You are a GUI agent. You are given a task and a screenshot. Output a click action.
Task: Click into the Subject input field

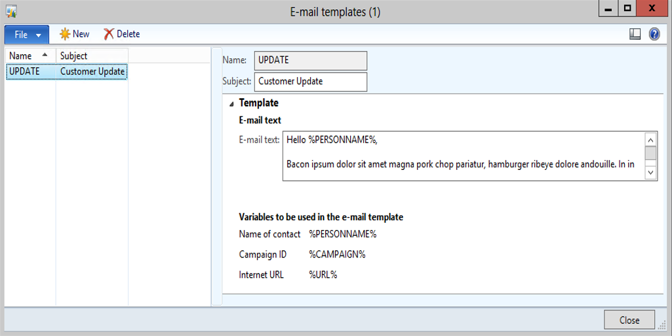pyautogui.click(x=310, y=82)
